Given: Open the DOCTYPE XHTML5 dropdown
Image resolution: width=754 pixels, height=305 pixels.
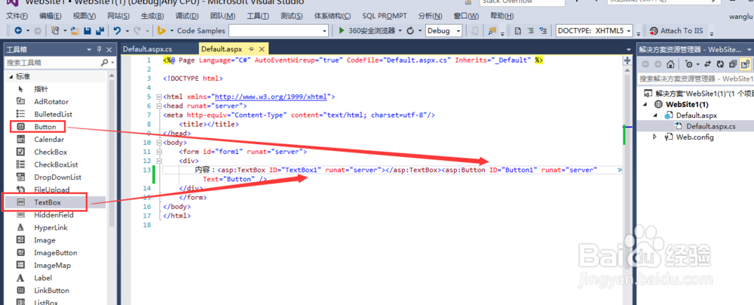Looking at the screenshot, I should 629,30.
